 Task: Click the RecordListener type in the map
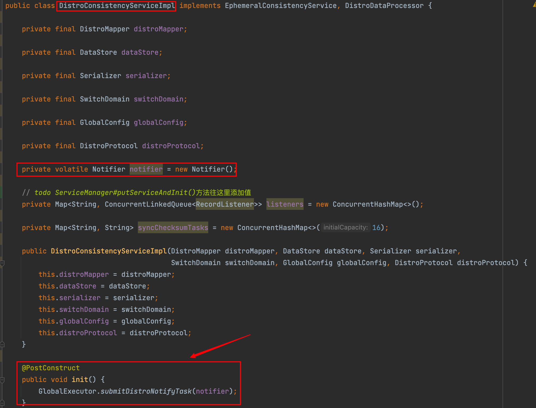click(x=225, y=204)
